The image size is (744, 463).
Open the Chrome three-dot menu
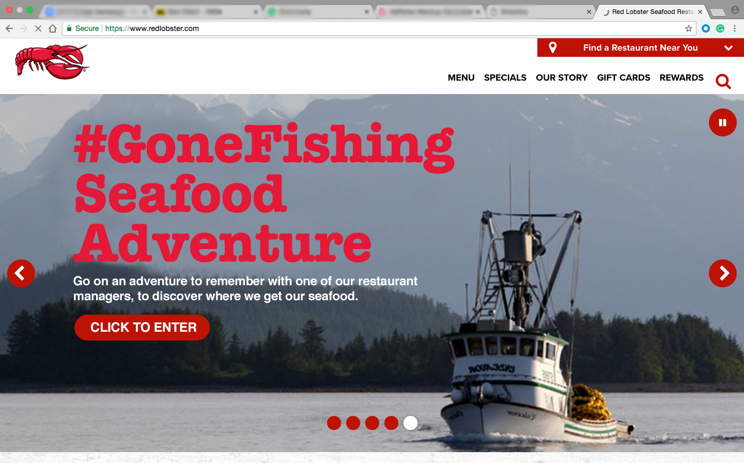pos(735,28)
